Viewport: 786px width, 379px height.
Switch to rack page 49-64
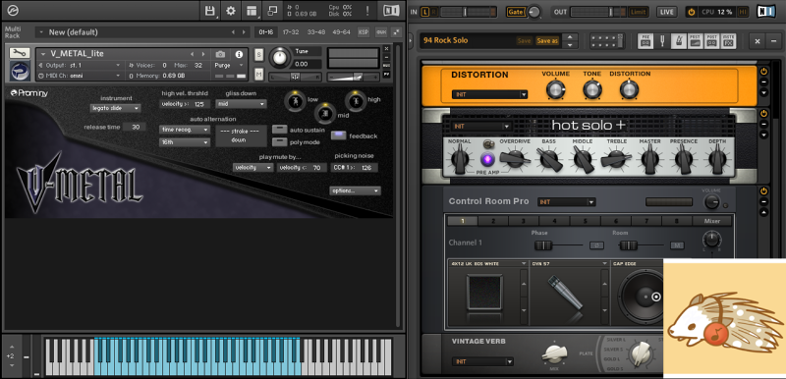click(341, 32)
